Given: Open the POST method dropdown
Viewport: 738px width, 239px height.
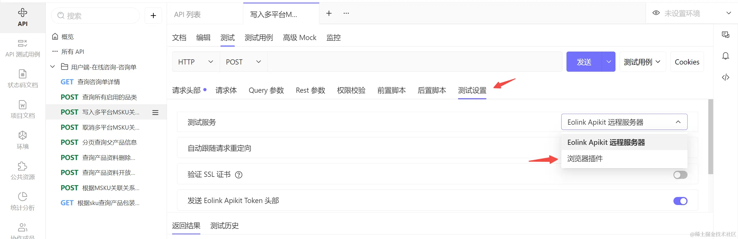Looking at the screenshot, I should 244,62.
